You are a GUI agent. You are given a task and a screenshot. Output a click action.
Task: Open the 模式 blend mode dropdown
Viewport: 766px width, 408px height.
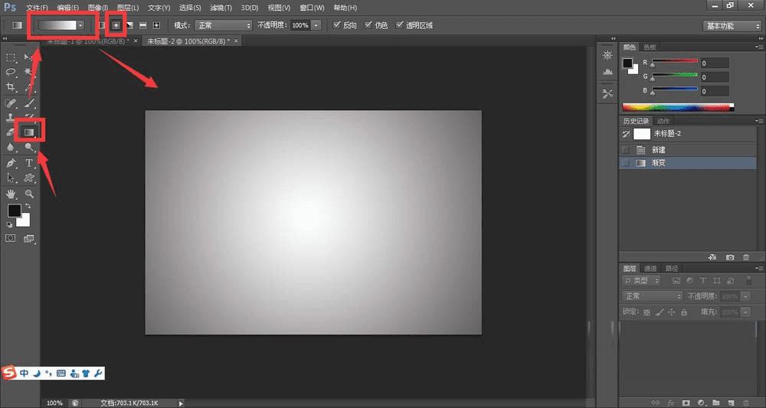223,25
